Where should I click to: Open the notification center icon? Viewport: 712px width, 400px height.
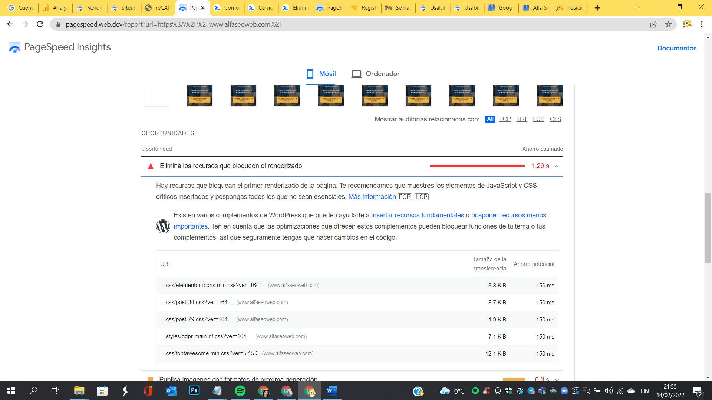coord(697,391)
